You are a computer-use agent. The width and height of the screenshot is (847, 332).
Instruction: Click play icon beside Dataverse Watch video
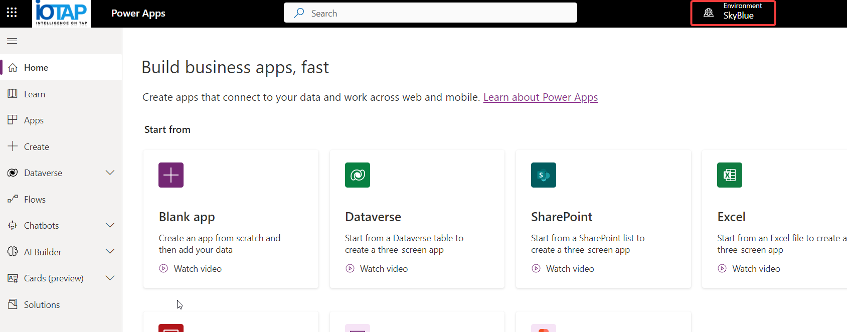(350, 268)
